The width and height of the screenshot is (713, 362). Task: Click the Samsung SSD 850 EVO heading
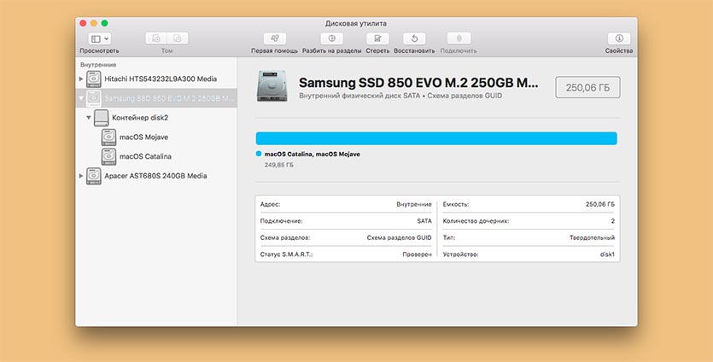pyautogui.click(x=418, y=83)
